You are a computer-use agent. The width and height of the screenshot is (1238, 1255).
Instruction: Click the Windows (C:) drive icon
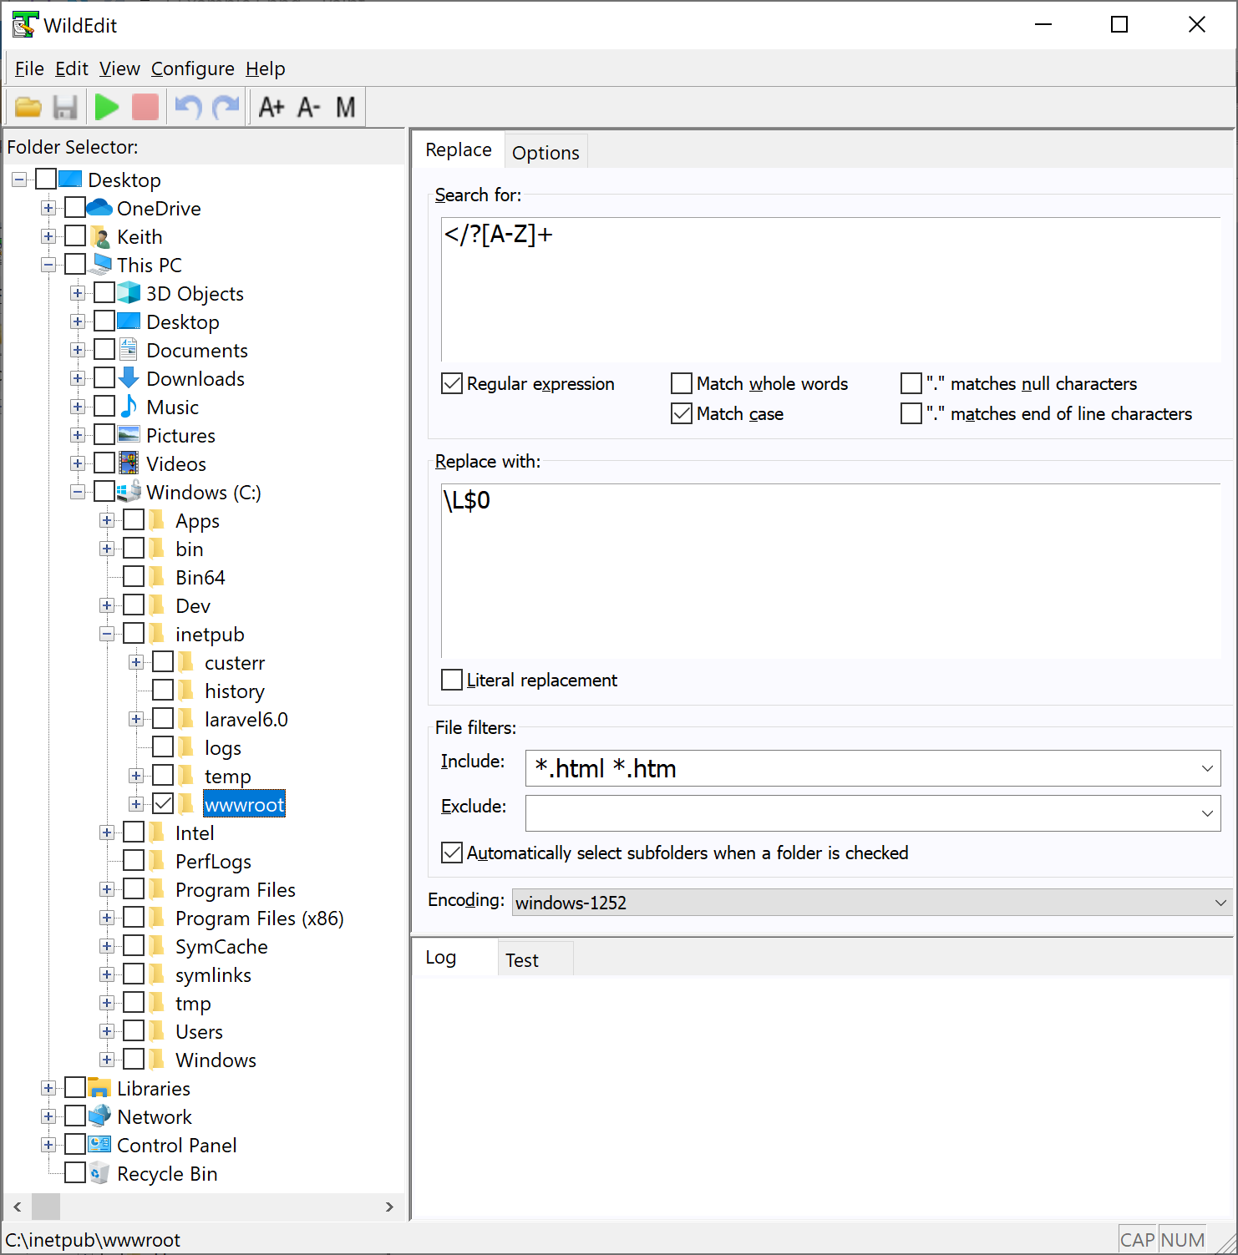(129, 491)
